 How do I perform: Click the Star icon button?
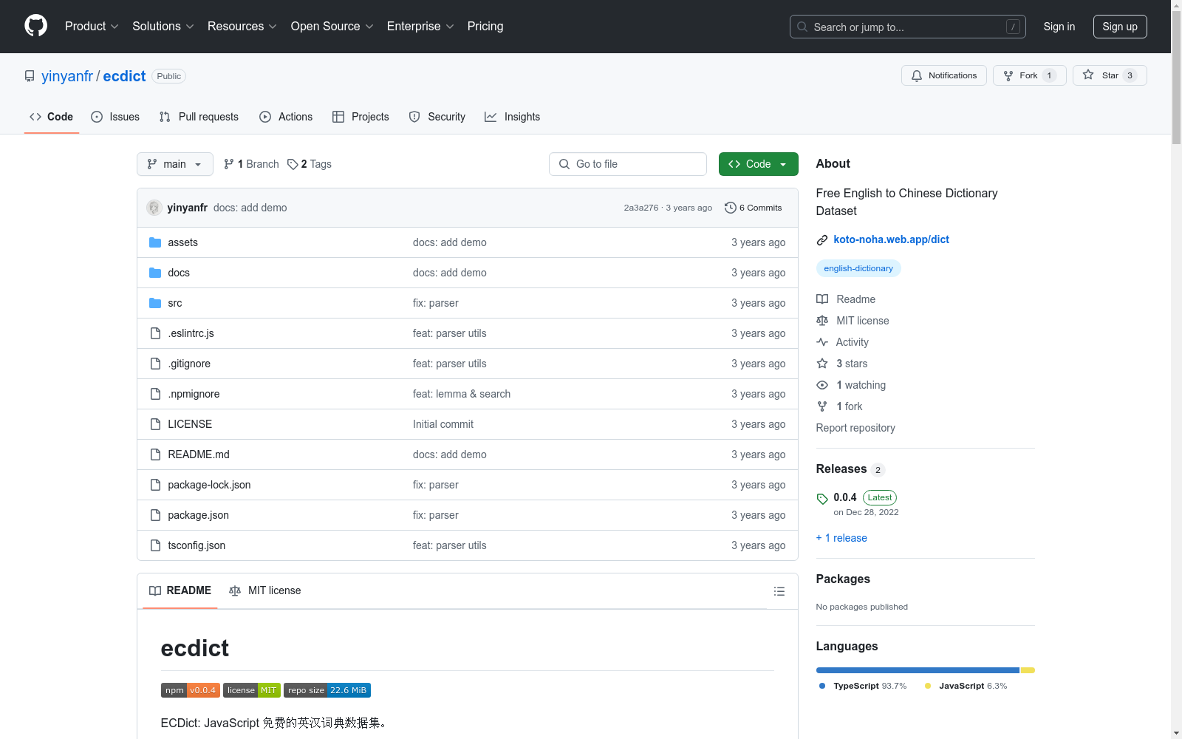[1110, 75]
